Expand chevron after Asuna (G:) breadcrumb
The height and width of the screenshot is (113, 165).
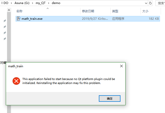coord(32,3)
